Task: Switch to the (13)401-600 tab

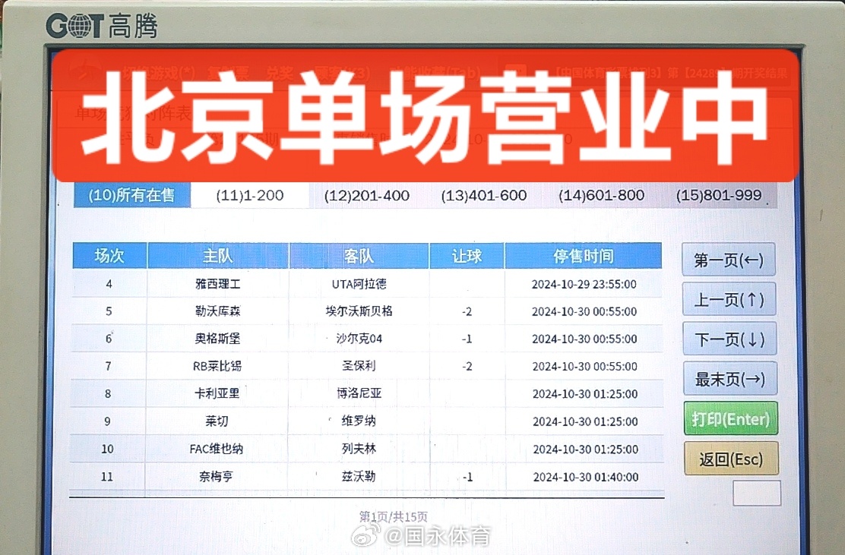Action: coord(484,195)
